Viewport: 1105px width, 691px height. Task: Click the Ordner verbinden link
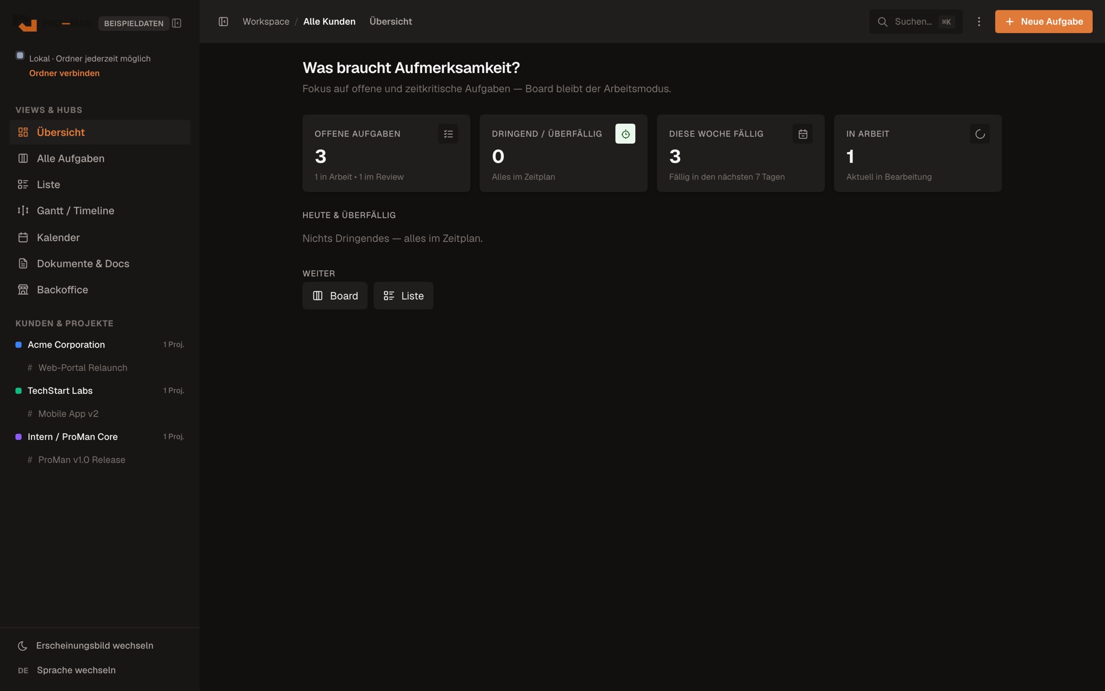click(64, 73)
